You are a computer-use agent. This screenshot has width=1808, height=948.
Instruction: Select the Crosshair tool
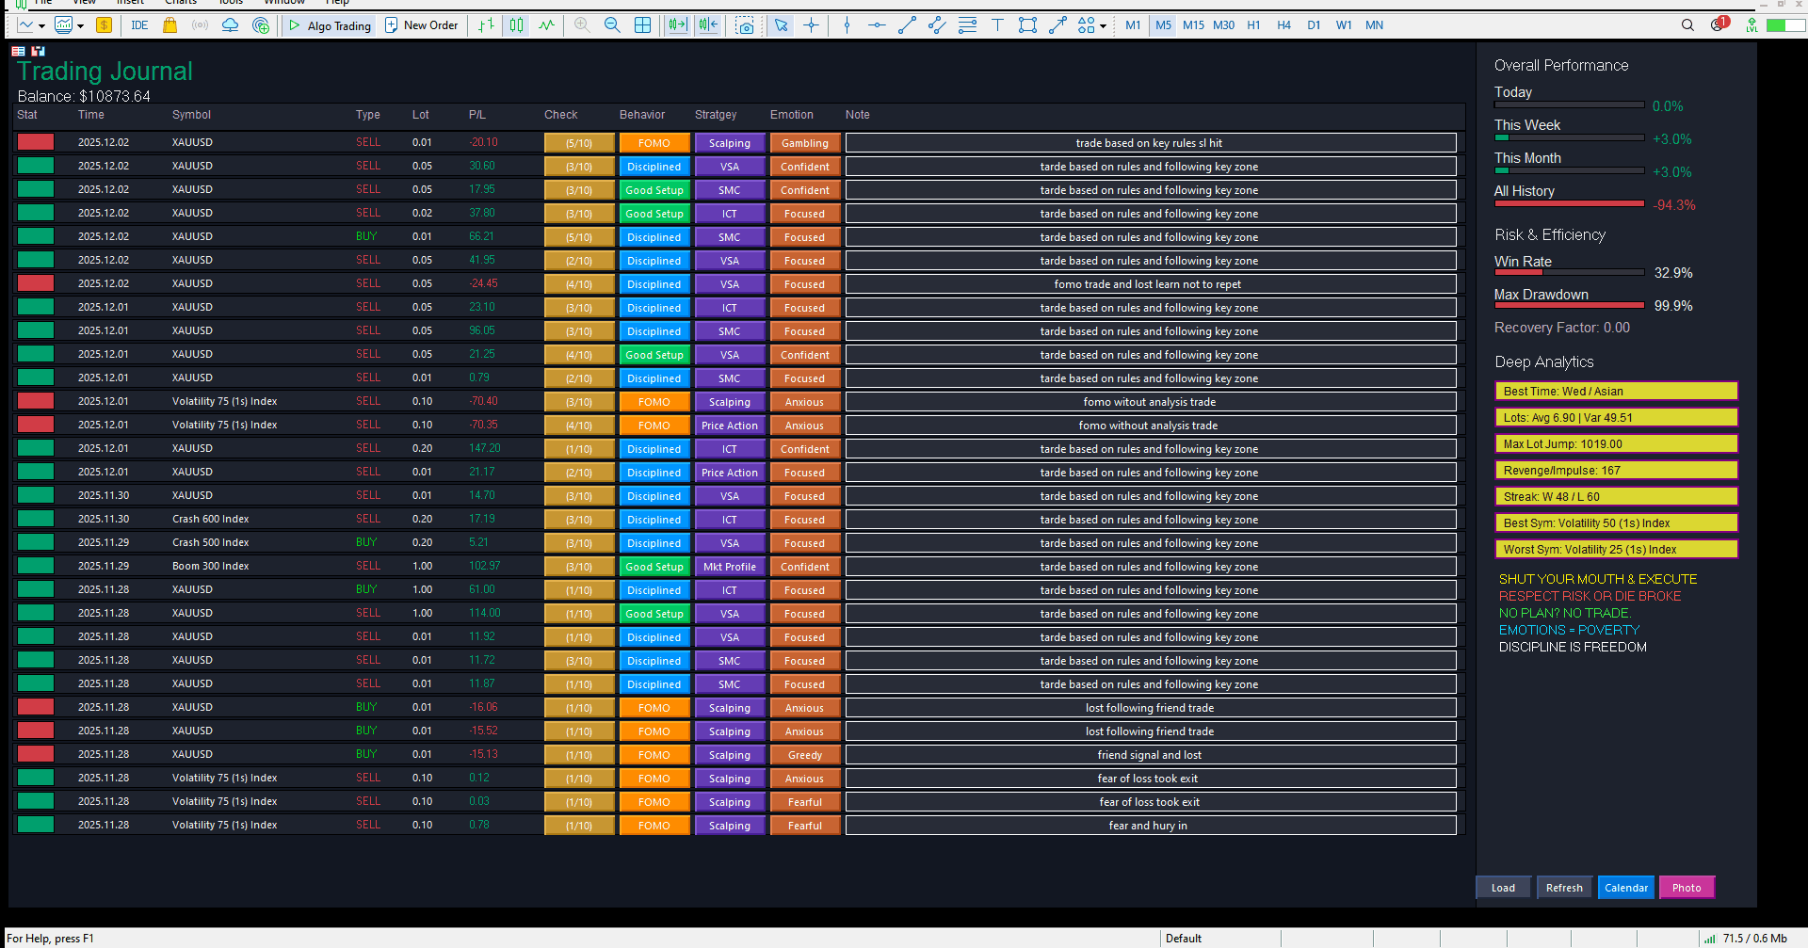click(x=812, y=25)
